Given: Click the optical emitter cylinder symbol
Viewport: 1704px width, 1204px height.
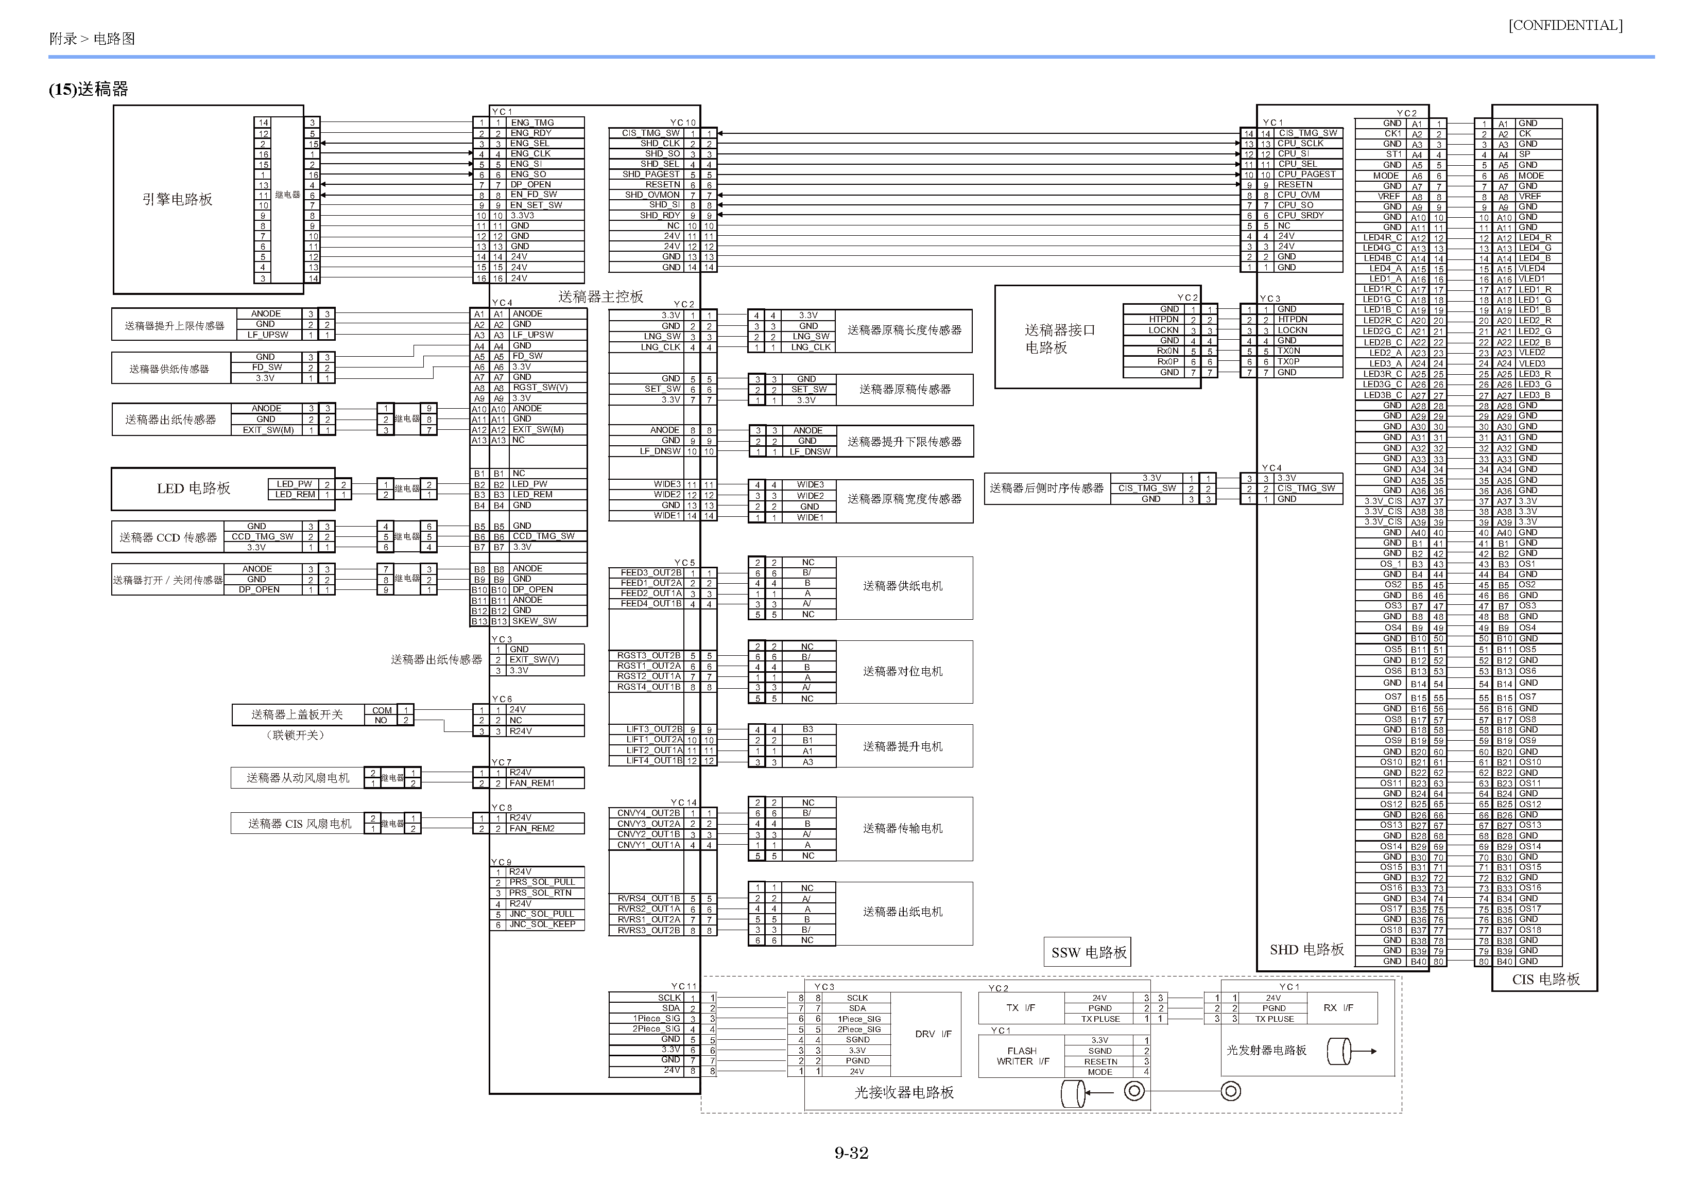Looking at the screenshot, I should click(1339, 1051).
